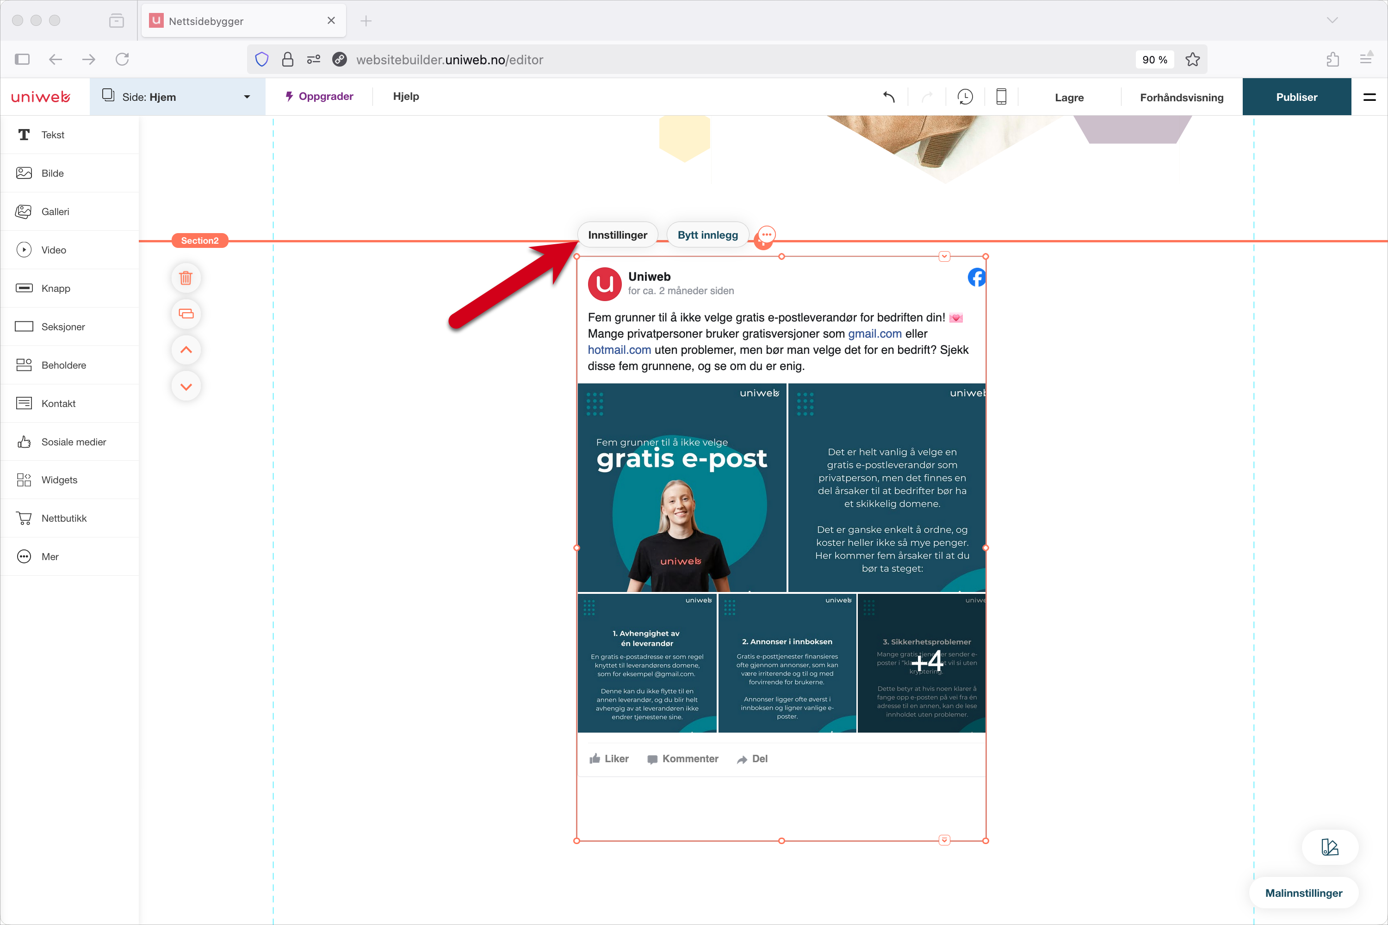This screenshot has width=1388, height=925.
Task: Open the Seksjoner panel
Action: pos(70,326)
